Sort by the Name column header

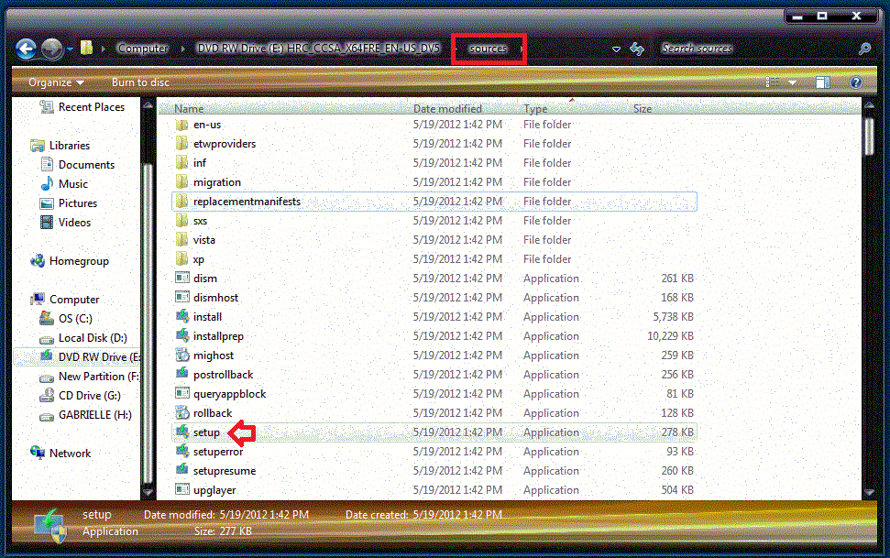click(189, 108)
